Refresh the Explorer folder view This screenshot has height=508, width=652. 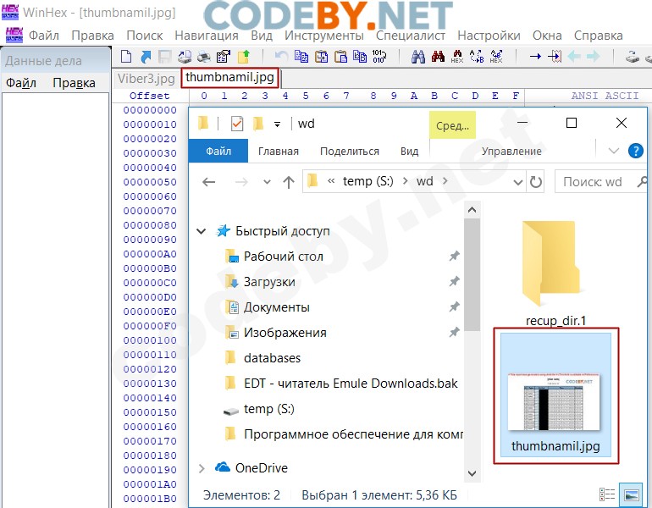[x=535, y=181]
